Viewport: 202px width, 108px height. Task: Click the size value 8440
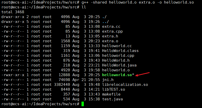click(65, 89)
